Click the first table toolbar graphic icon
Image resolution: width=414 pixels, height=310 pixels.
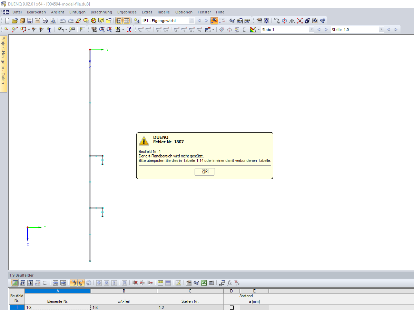[x=15, y=283]
